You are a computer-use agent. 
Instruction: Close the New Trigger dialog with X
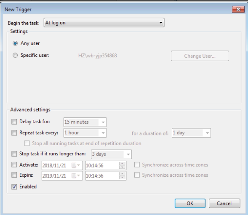238,9
